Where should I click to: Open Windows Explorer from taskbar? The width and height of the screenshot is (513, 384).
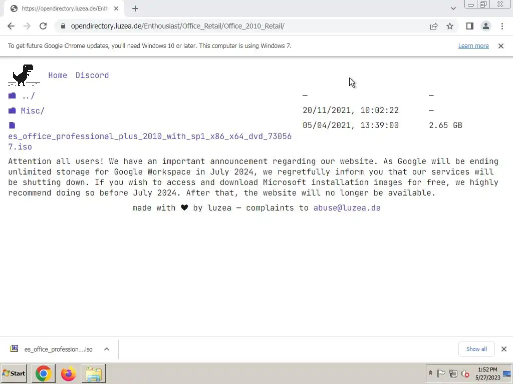(94, 373)
